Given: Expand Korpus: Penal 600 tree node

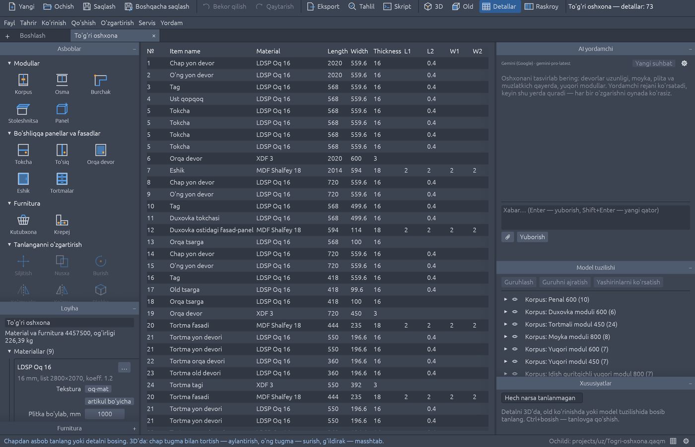Looking at the screenshot, I should (x=505, y=299).
